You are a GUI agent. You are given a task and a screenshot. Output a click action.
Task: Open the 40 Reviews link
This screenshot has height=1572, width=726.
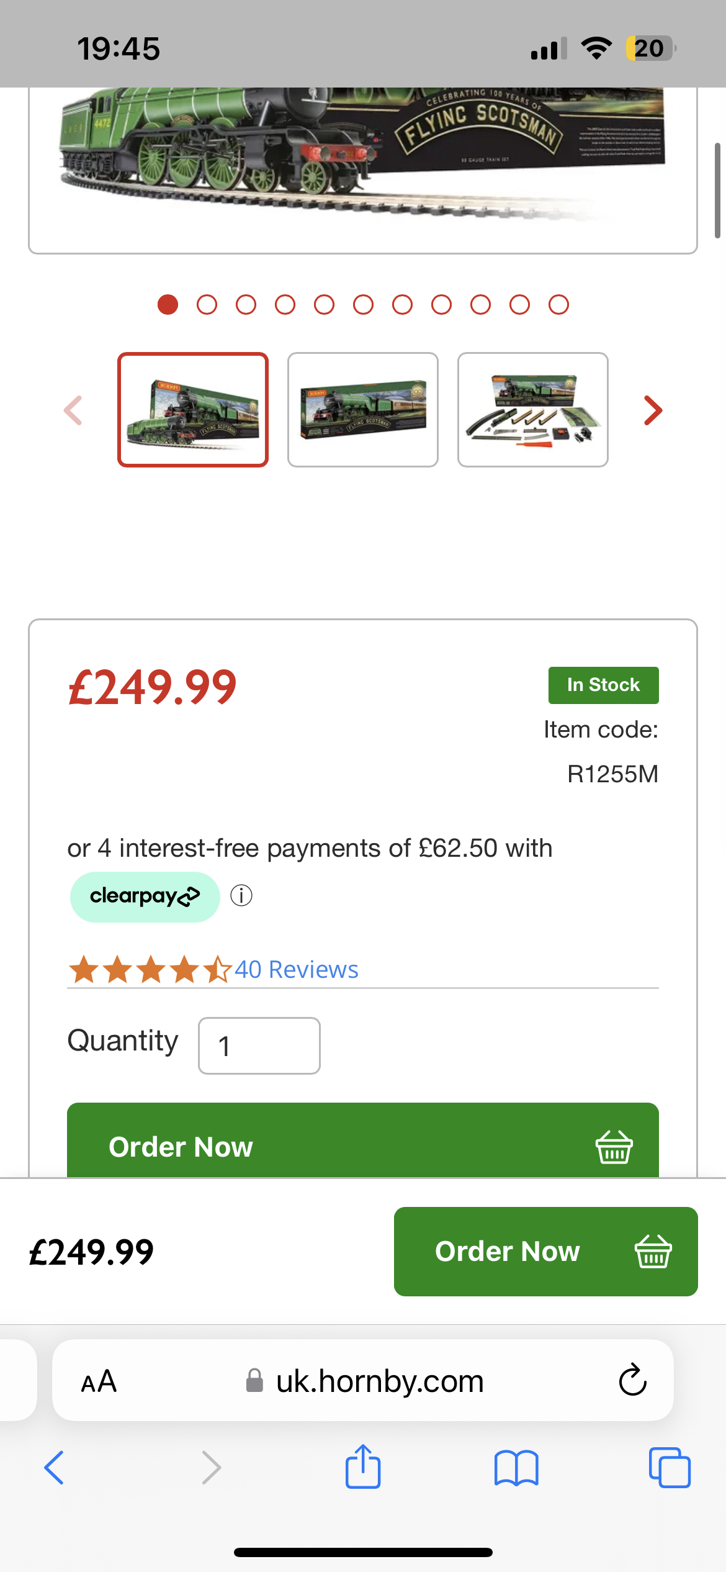297,969
